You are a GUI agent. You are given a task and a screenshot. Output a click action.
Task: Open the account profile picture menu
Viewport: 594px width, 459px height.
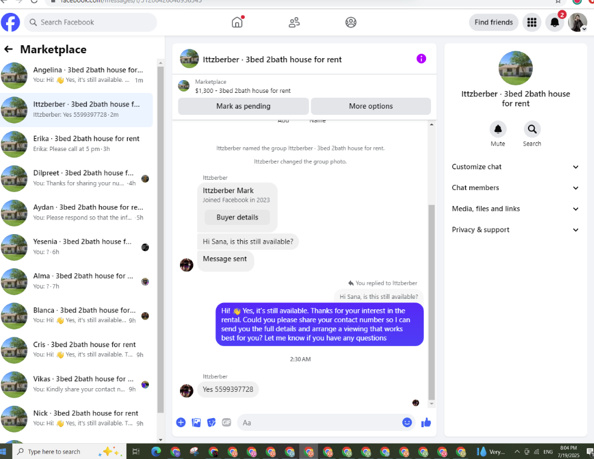[578, 23]
